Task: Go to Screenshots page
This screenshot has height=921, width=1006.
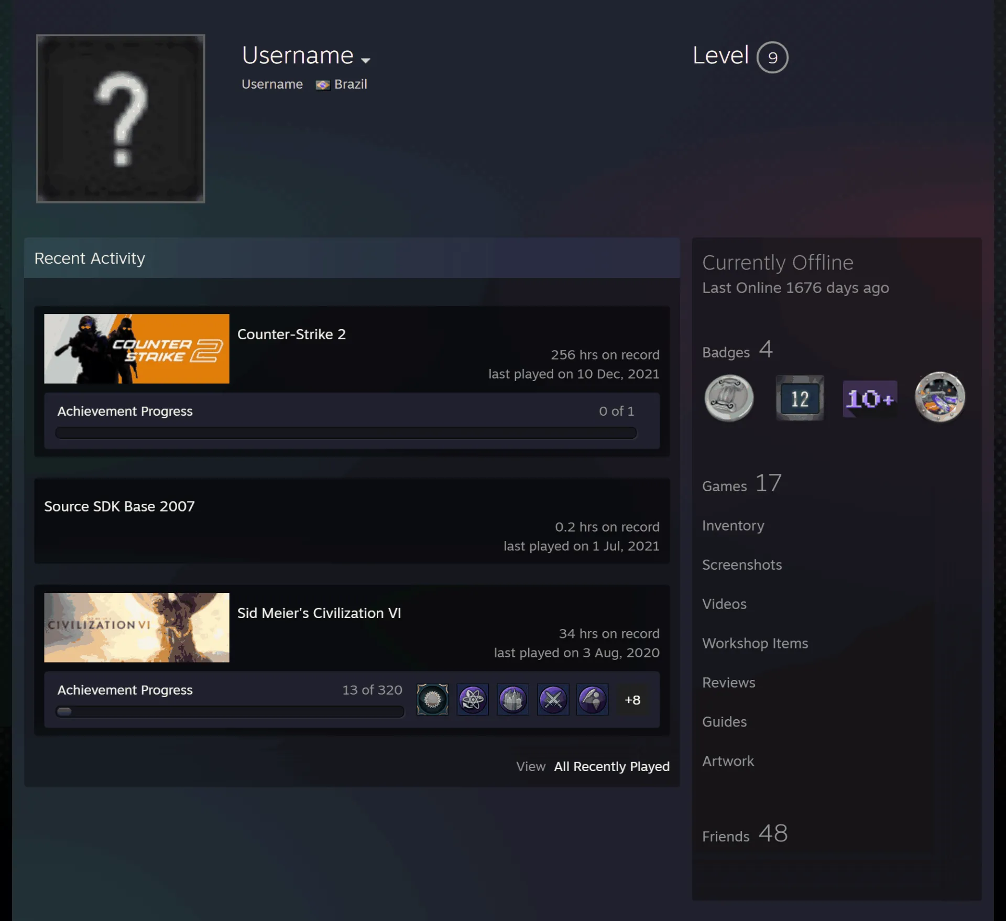Action: tap(742, 565)
